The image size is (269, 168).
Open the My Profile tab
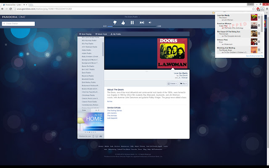click(115, 34)
